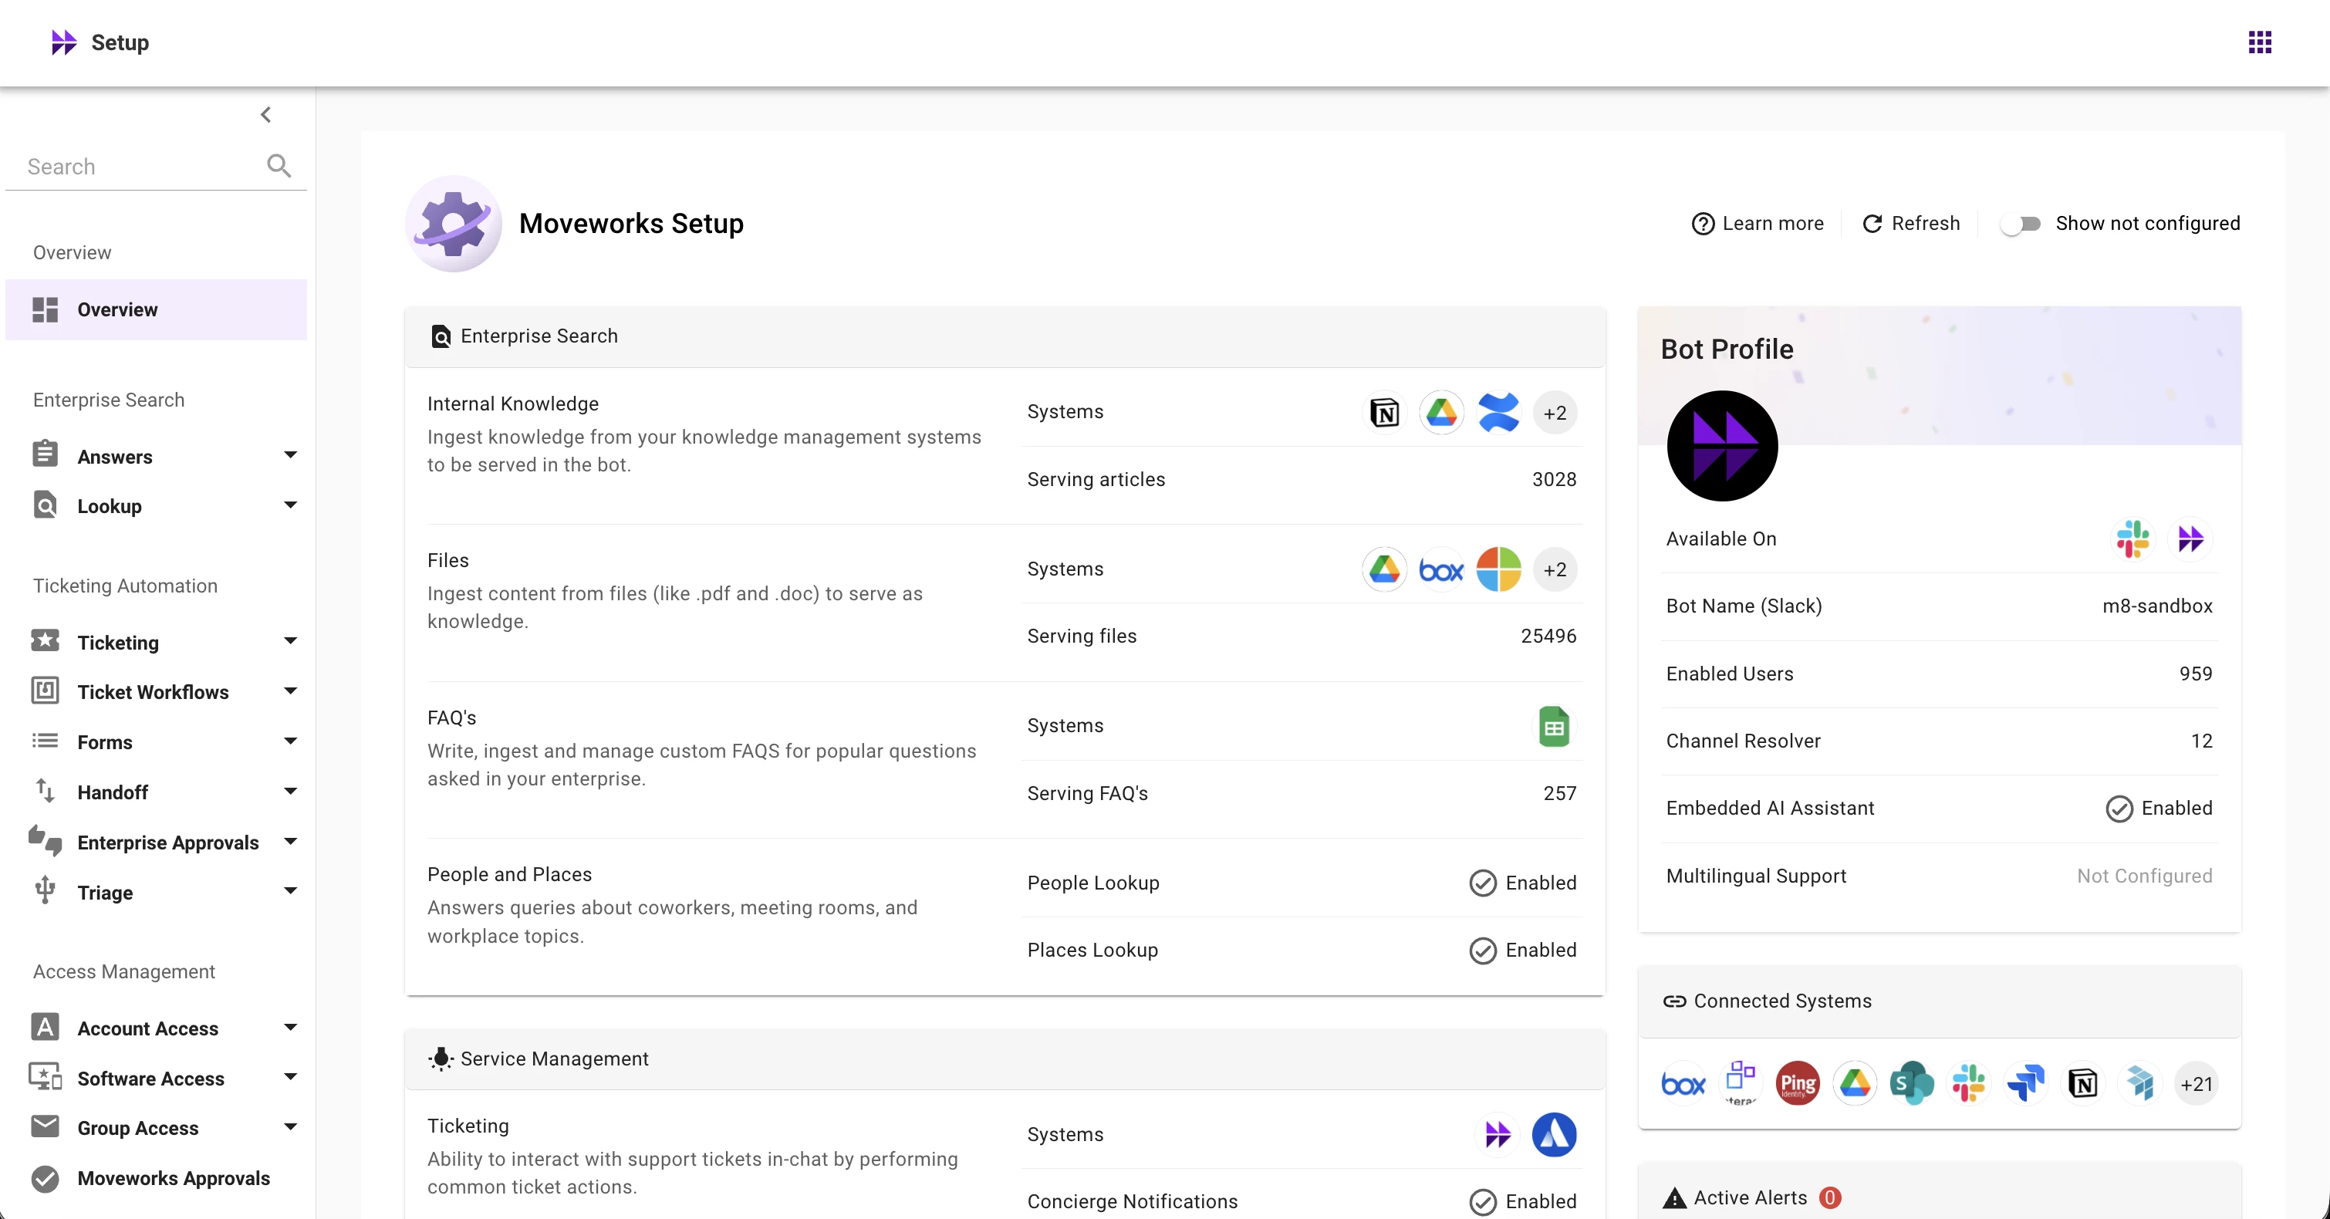Expand the Answers menu arrow
This screenshot has width=2330, height=1219.
click(x=290, y=456)
